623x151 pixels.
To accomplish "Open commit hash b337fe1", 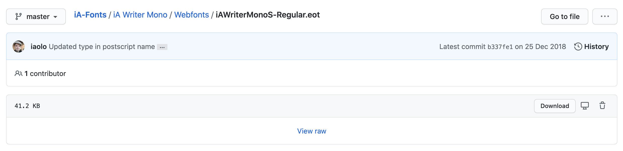I will [500, 47].
